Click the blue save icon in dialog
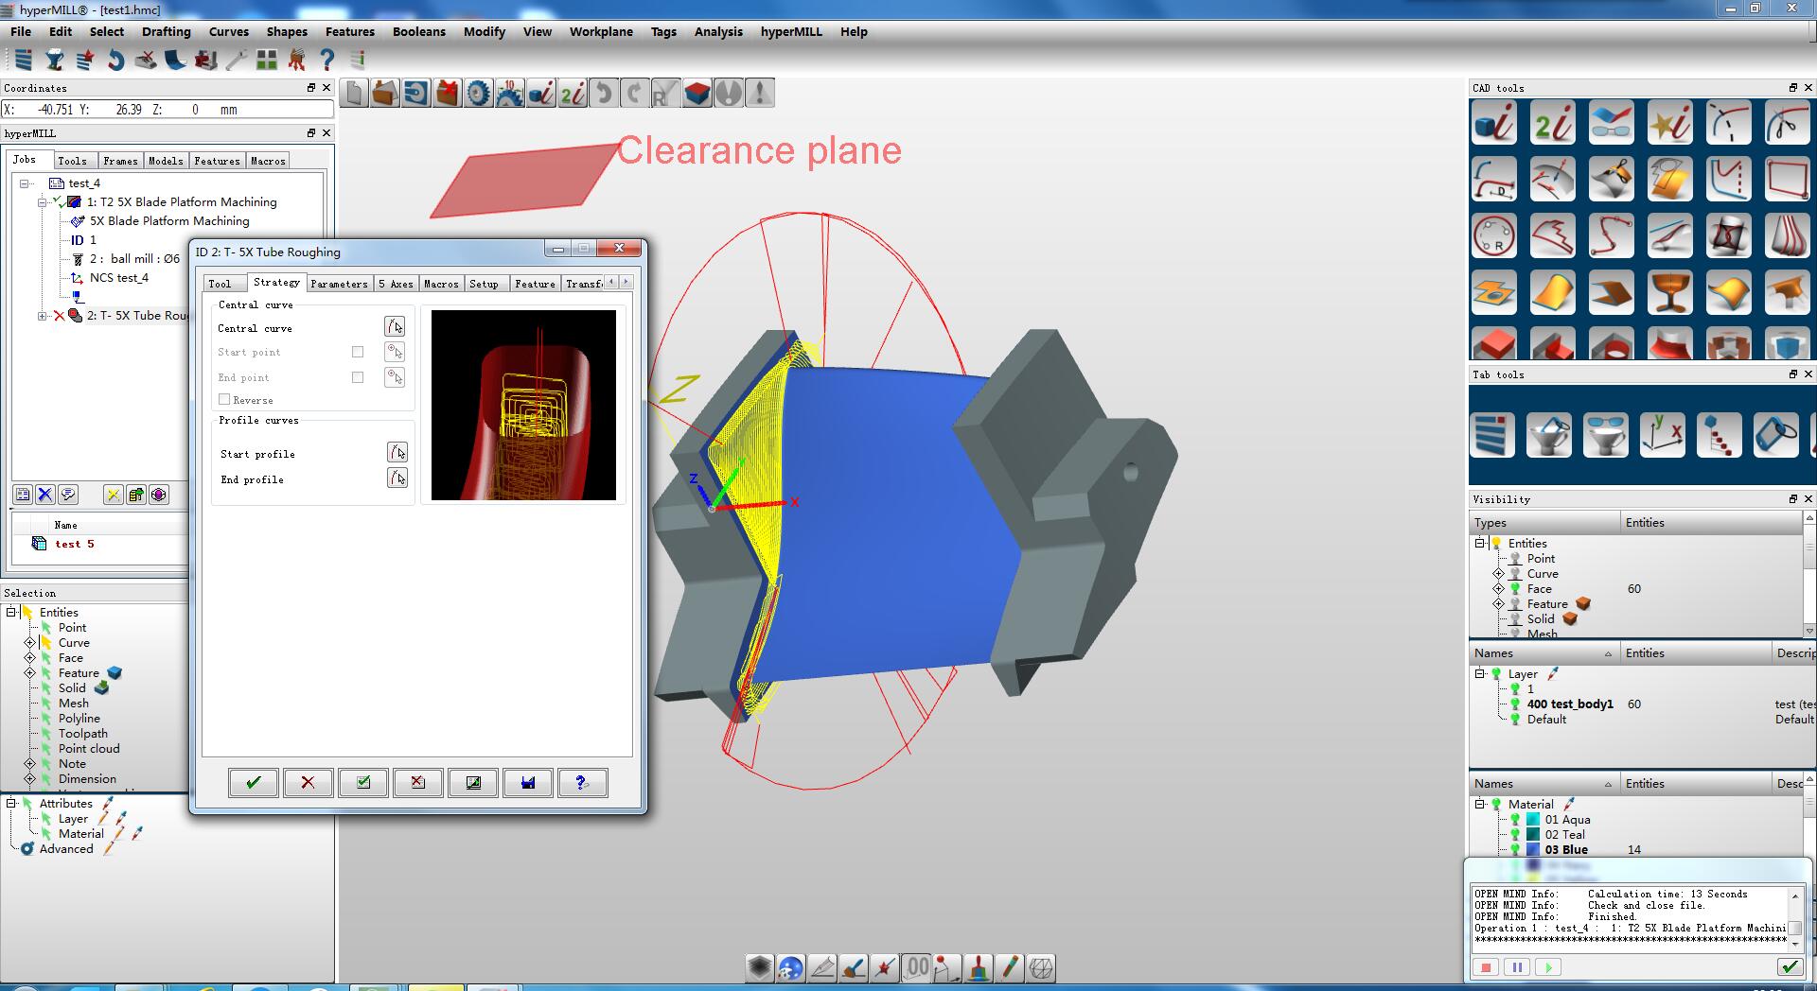The image size is (1817, 991). pyautogui.click(x=528, y=783)
